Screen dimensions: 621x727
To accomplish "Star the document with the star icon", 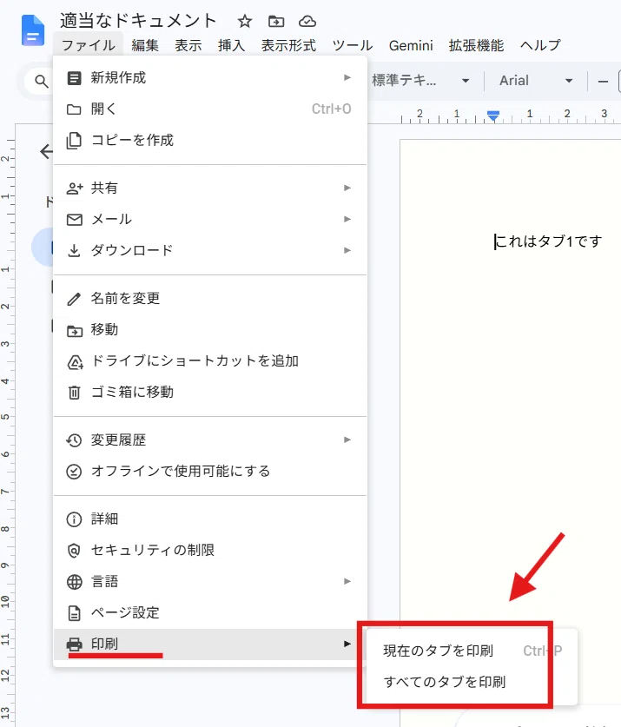I will [244, 21].
